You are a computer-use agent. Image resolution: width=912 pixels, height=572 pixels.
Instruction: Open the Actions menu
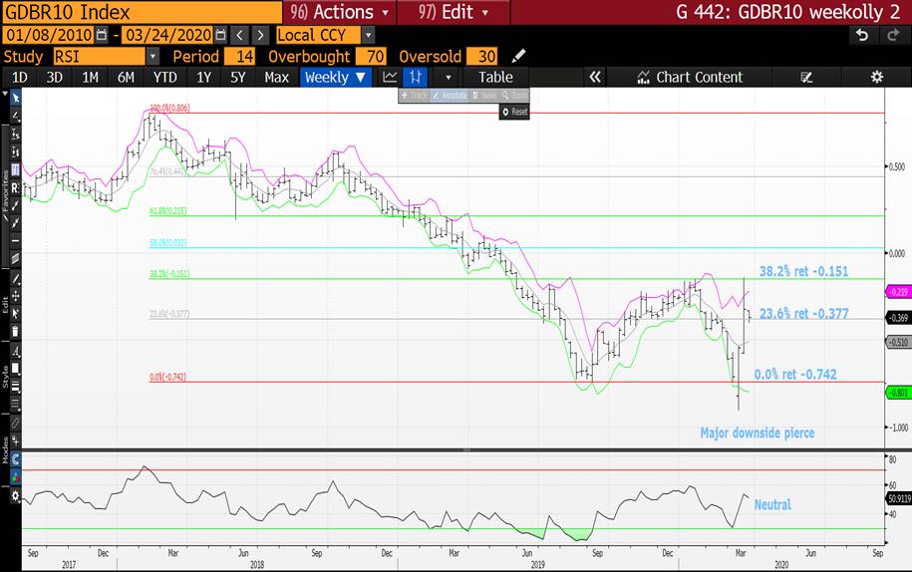pyautogui.click(x=339, y=12)
